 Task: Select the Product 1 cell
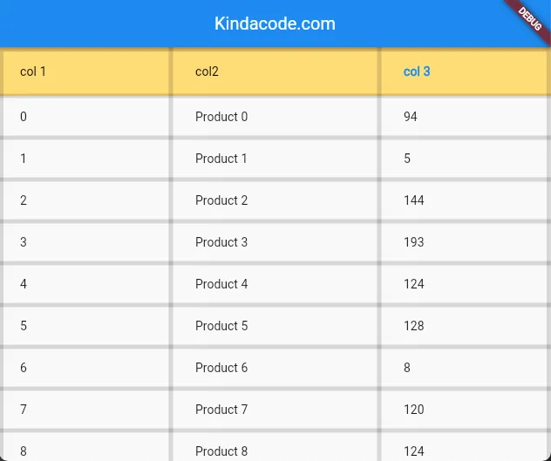coord(221,159)
